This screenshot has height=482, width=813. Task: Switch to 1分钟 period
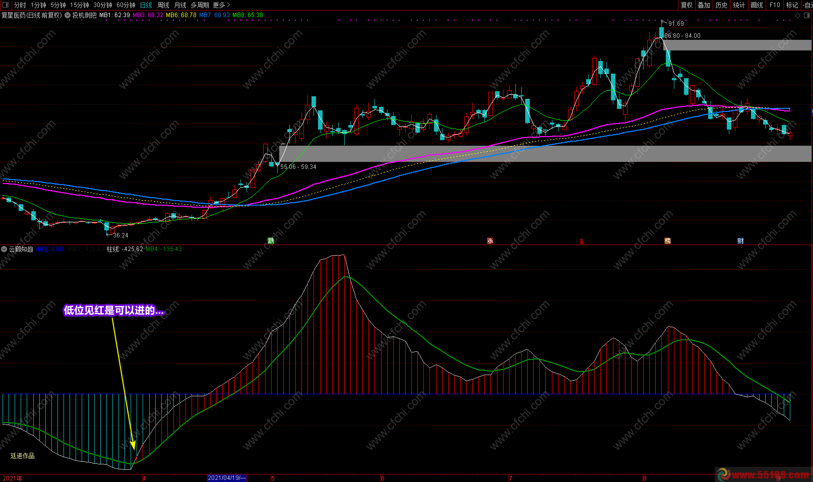(x=38, y=5)
